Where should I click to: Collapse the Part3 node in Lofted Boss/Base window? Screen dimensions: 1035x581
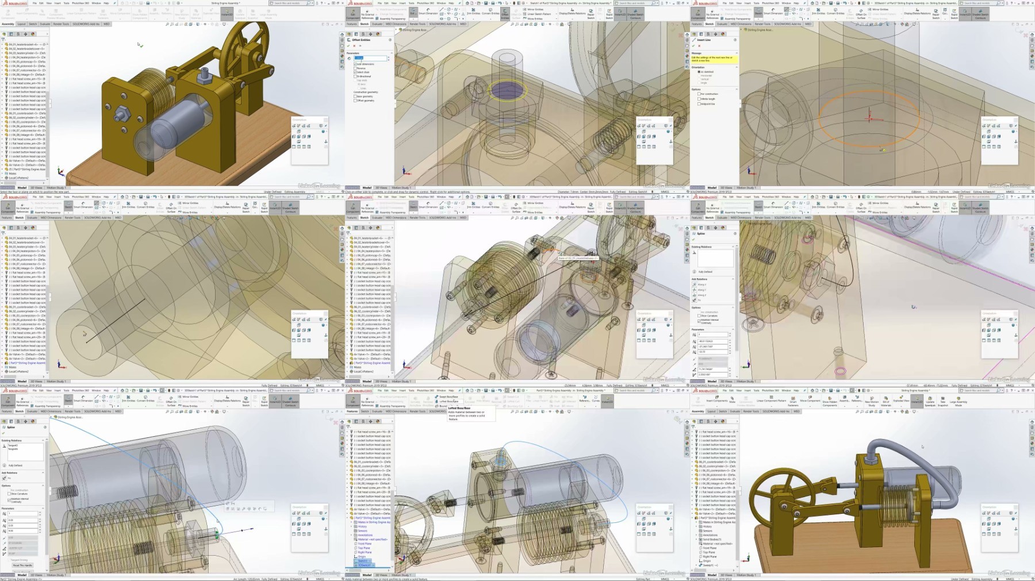(348, 518)
